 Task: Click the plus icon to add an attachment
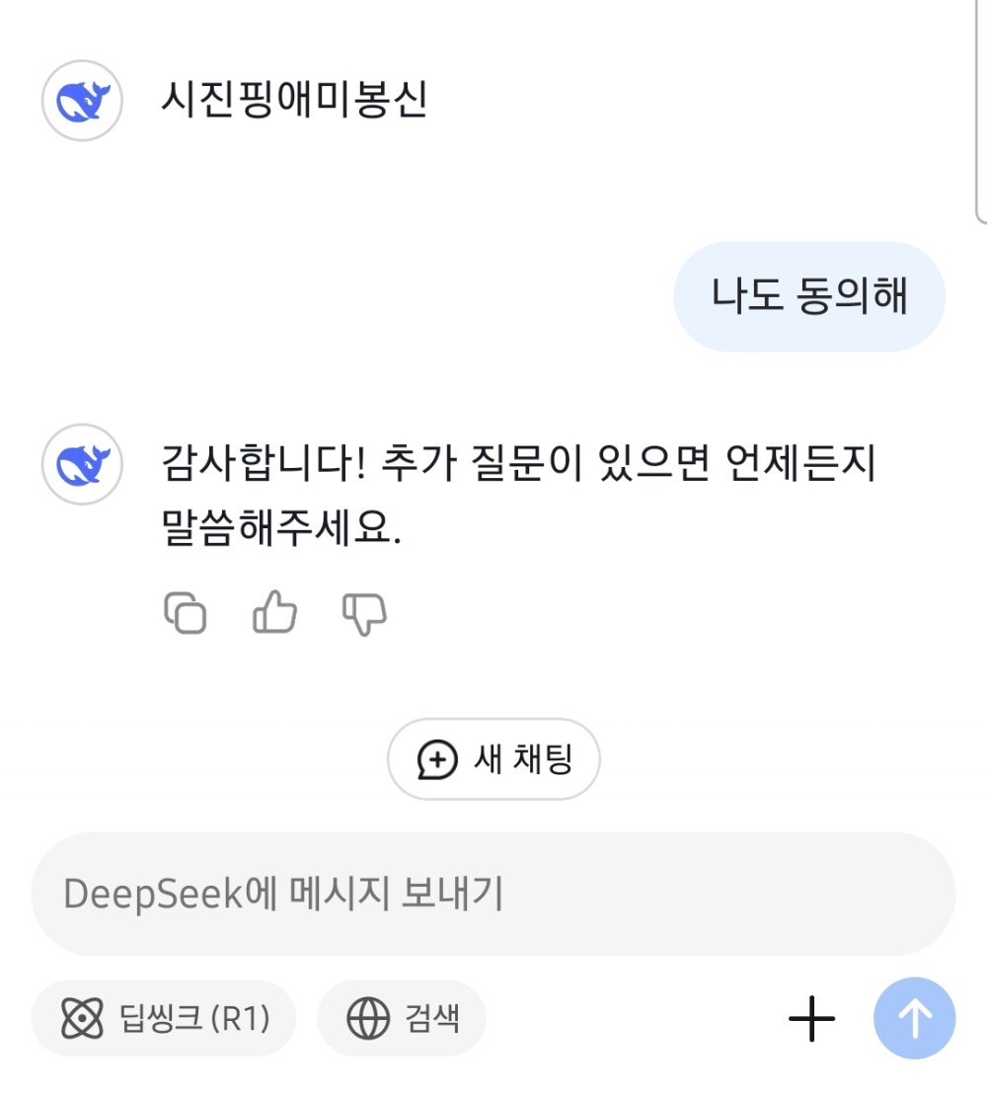(811, 1018)
